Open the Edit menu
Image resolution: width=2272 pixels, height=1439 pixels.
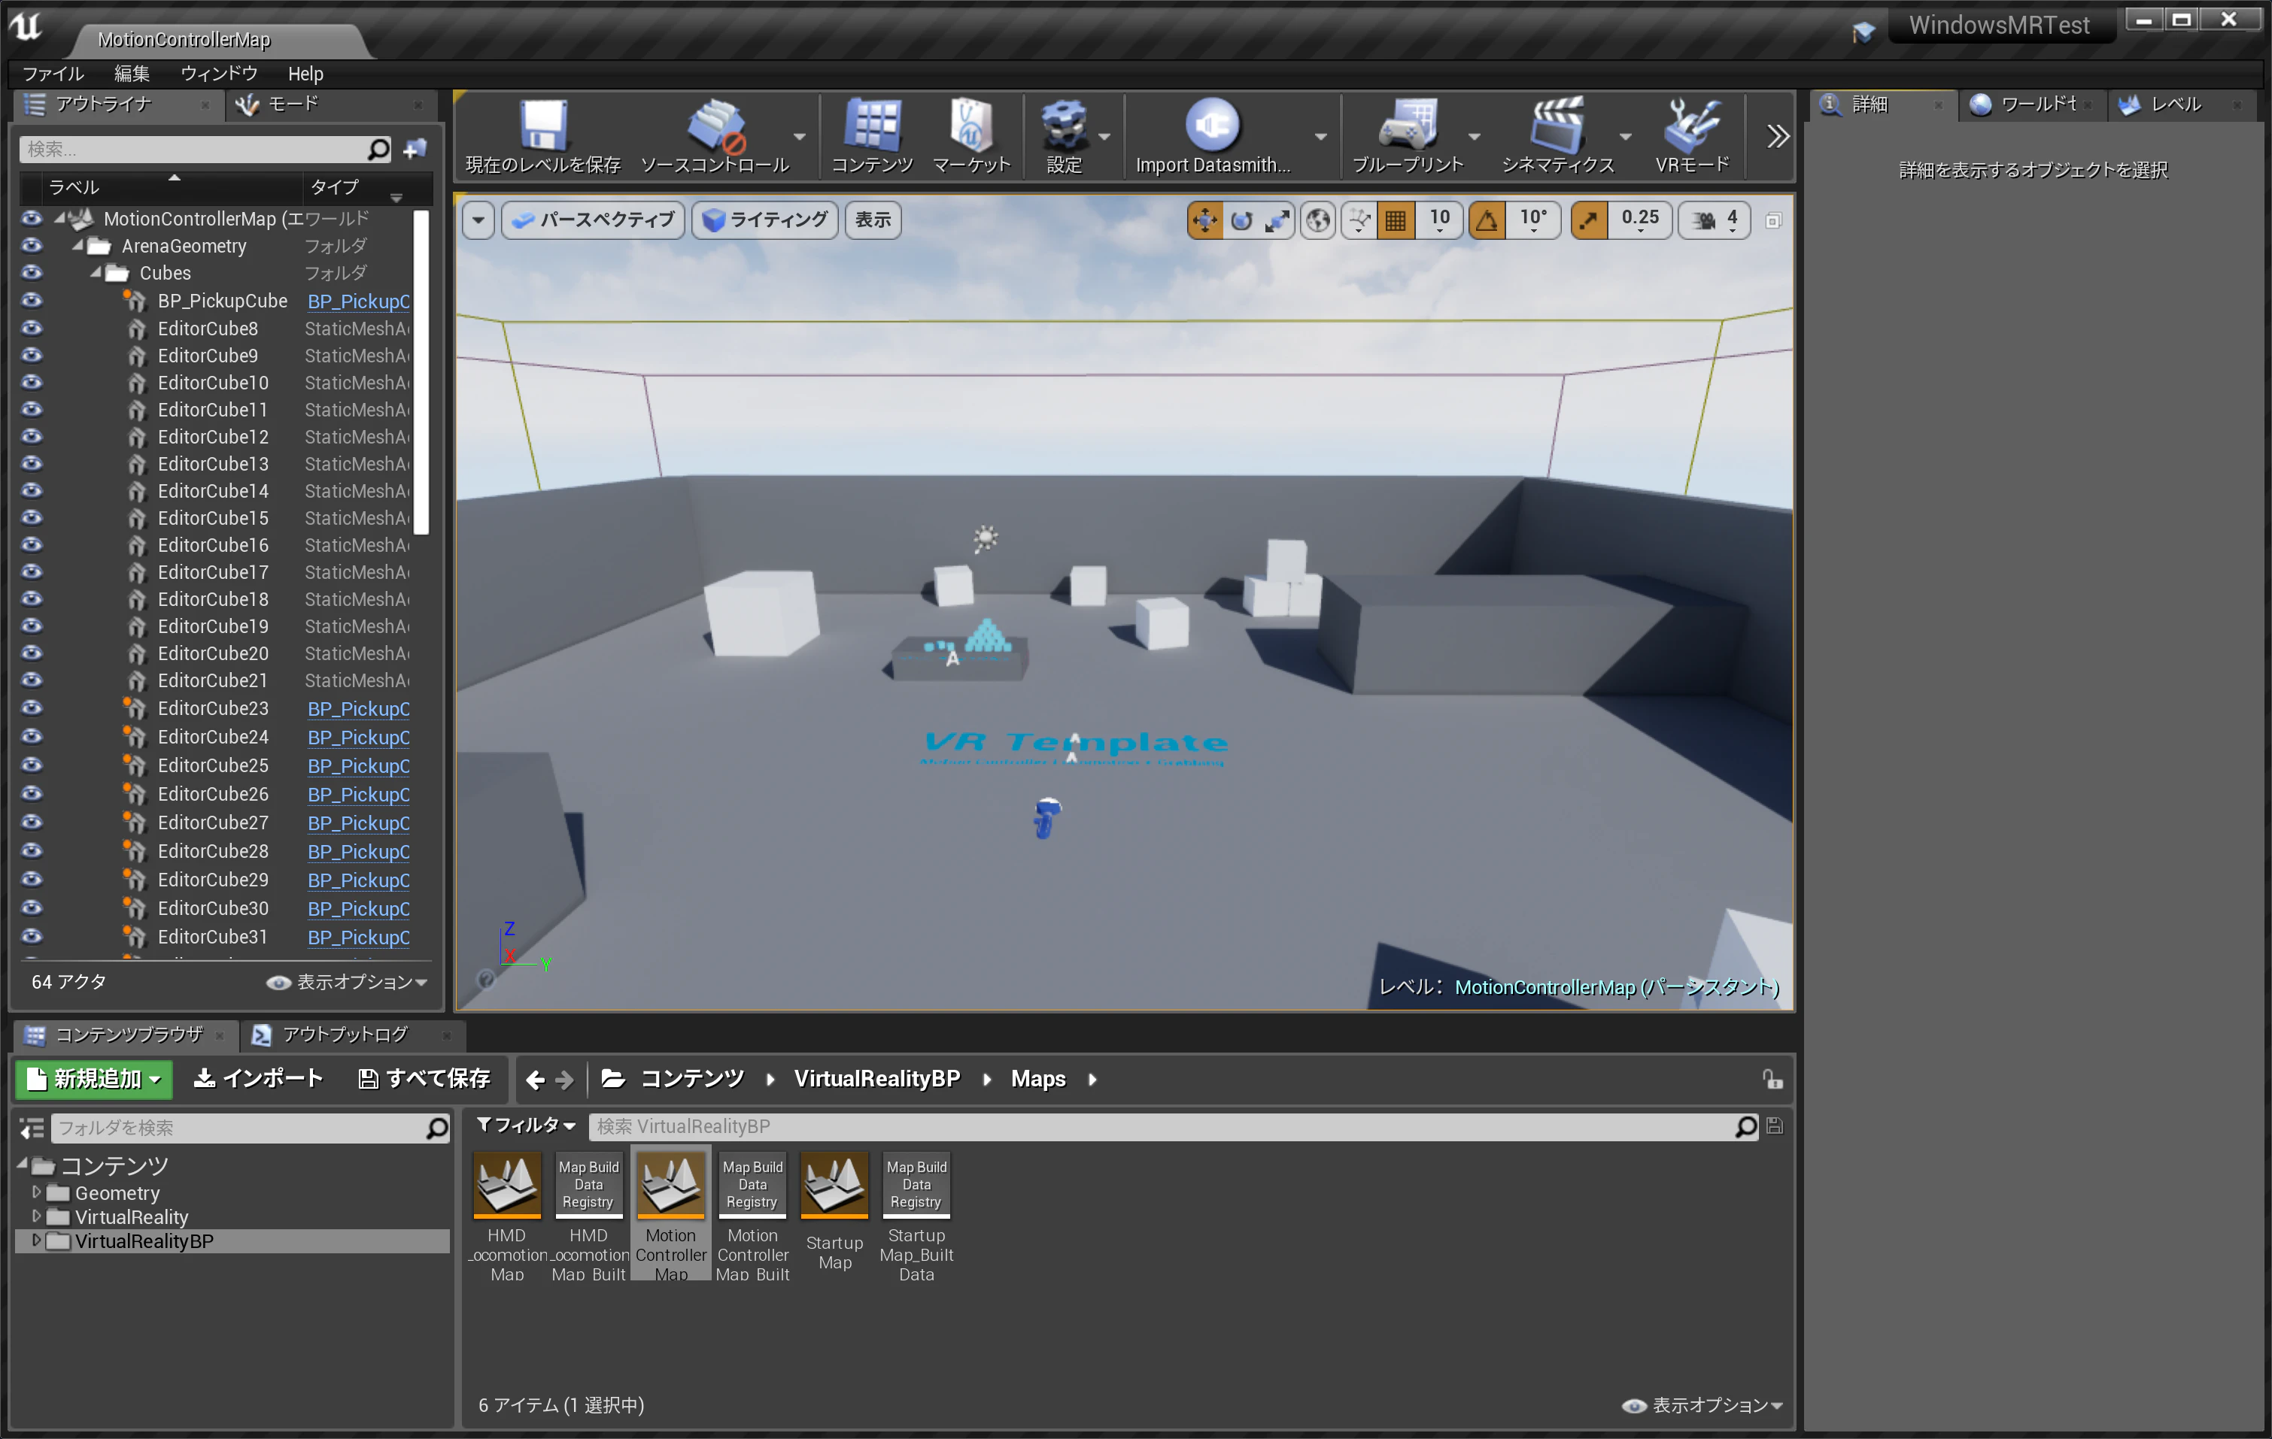[x=132, y=74]
